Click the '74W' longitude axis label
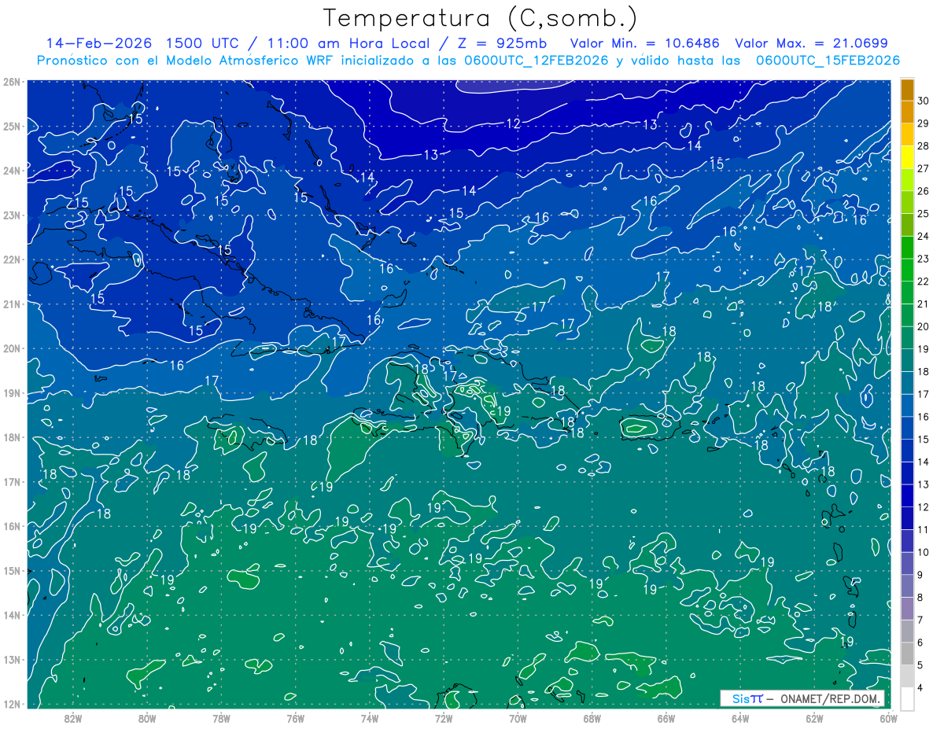The image size is (944, 729). [369, 718]
